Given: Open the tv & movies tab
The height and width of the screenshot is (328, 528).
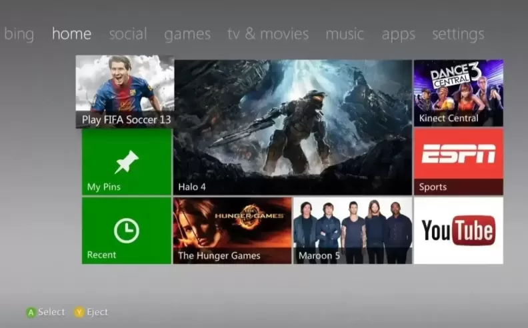Looking at the screenshot, I should [268, 34].
